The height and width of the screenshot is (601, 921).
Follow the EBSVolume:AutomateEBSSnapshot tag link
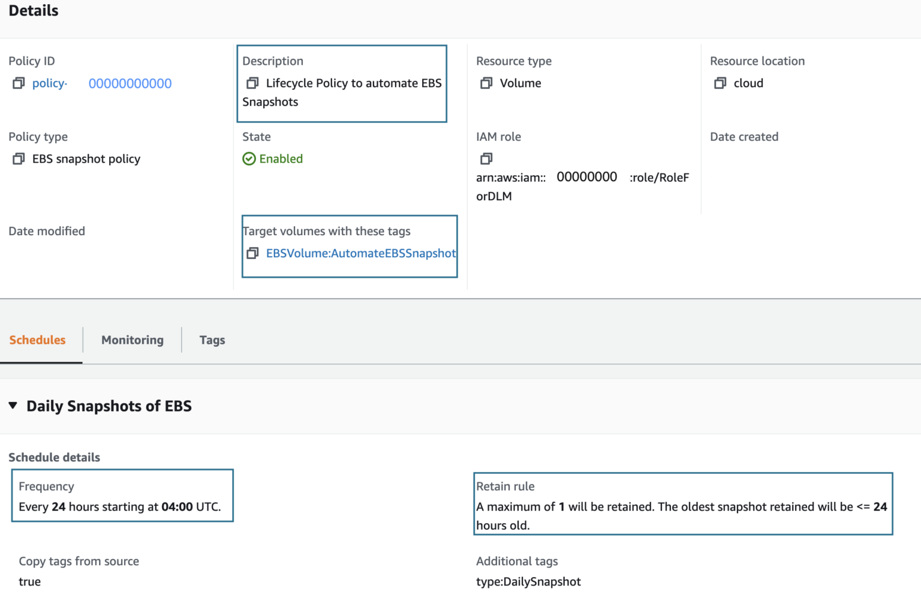click(360, 253)
